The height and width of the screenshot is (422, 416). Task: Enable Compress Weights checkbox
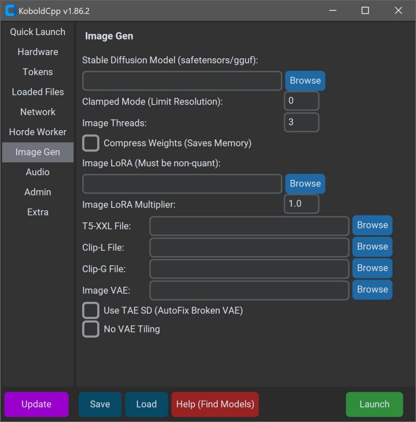coord(91,143)
